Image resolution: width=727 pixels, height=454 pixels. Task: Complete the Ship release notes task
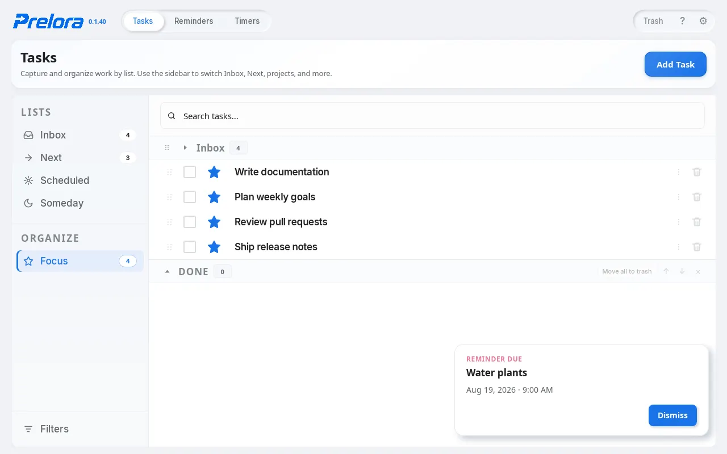click(190, 247)
